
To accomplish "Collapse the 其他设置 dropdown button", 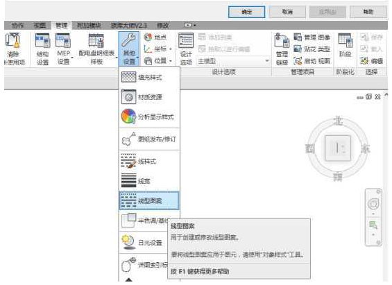I will pos(129,49).
